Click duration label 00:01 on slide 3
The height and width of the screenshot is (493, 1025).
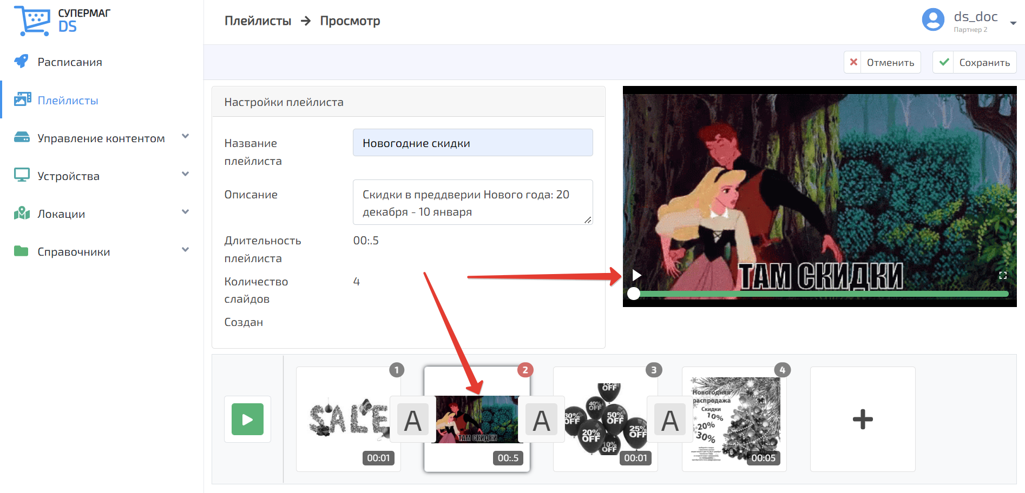click(635, 458)
